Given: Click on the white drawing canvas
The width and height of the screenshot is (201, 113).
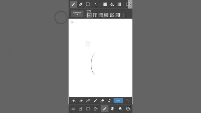Looking at the screenshot, I should coord(100,58).
